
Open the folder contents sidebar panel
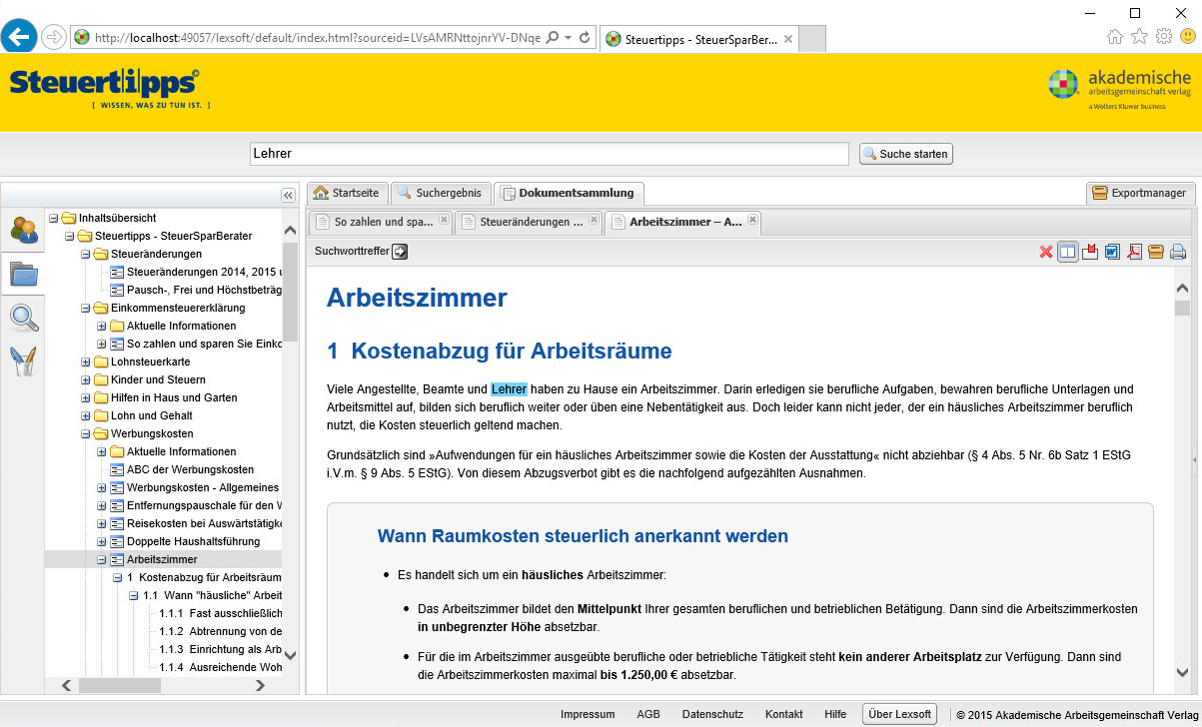coord(23,273)
